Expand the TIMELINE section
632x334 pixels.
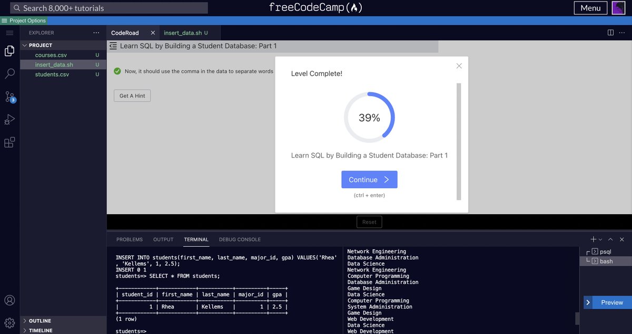(x=63, y=330)
